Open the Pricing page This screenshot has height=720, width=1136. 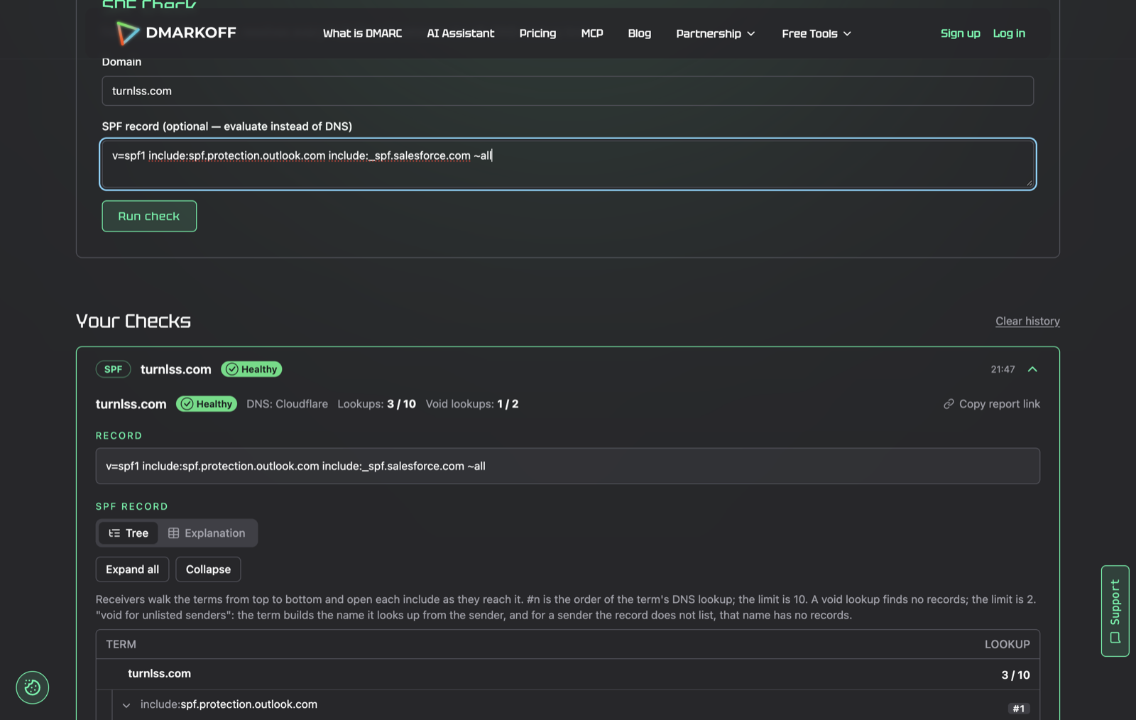(537, 33)
